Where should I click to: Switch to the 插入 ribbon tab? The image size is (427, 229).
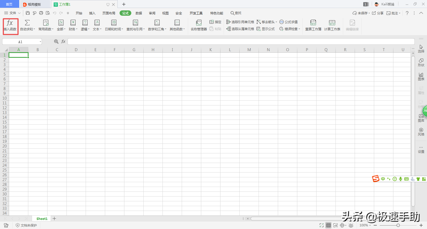click(x=92, y=13)
